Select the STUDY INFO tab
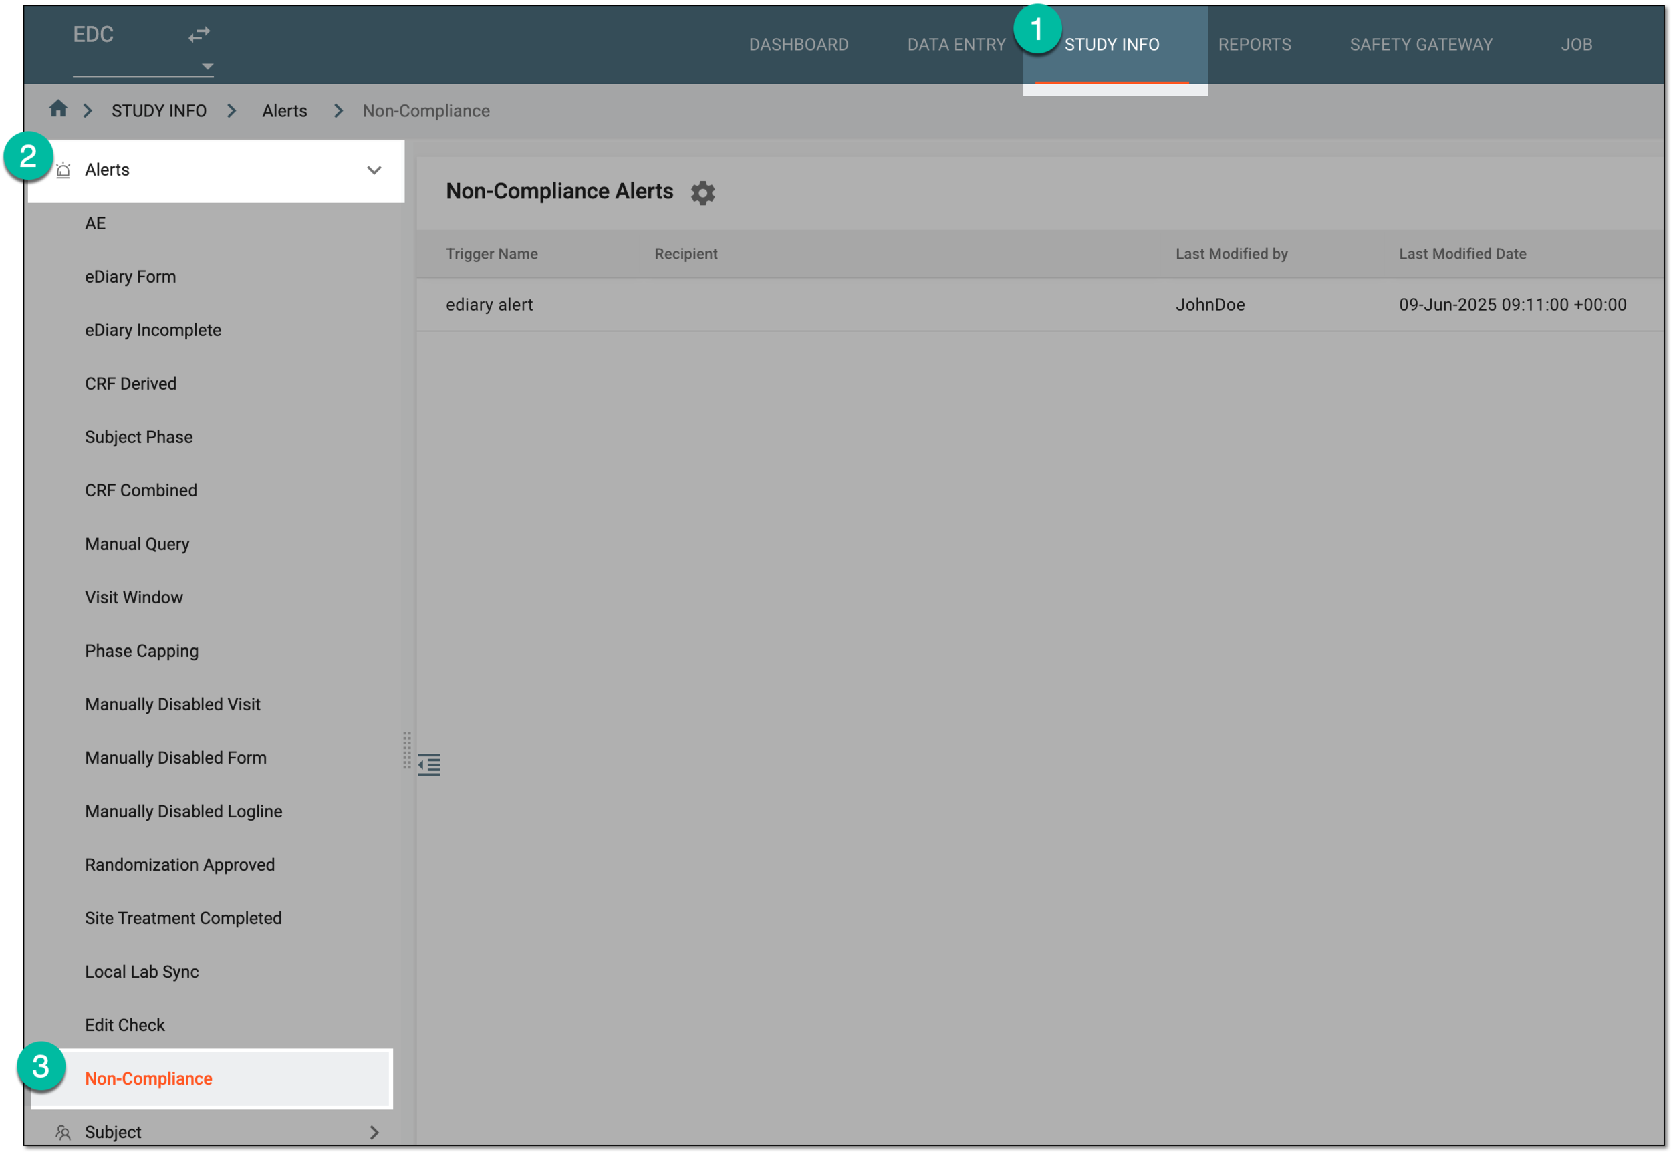The image size is (1671, 1152). pyautogui.click(x=1112, y=45)
